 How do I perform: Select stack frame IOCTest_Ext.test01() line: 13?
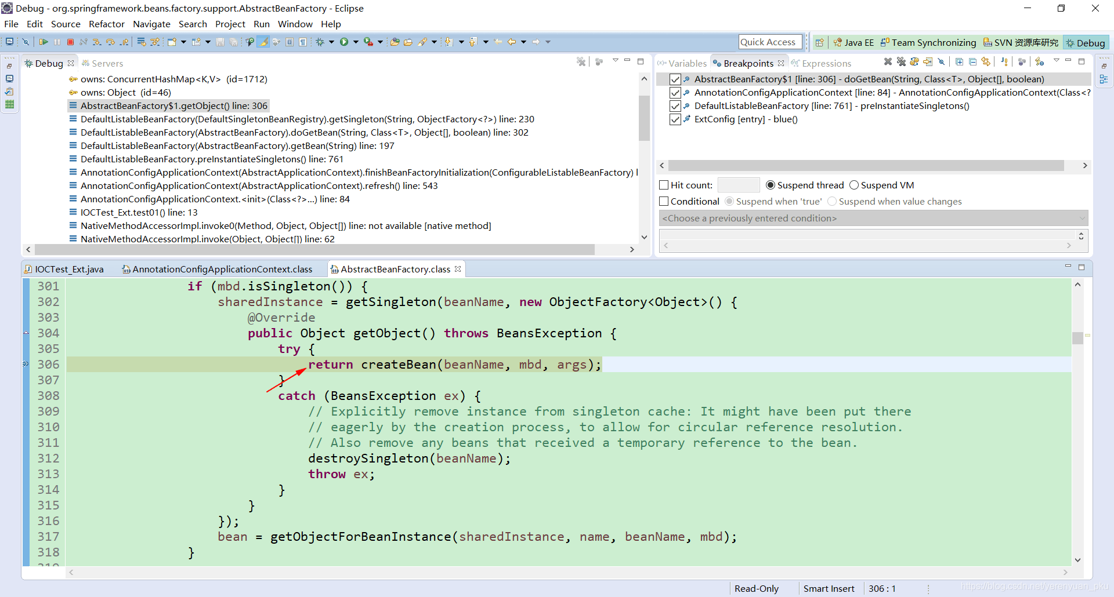pos(133,213)
